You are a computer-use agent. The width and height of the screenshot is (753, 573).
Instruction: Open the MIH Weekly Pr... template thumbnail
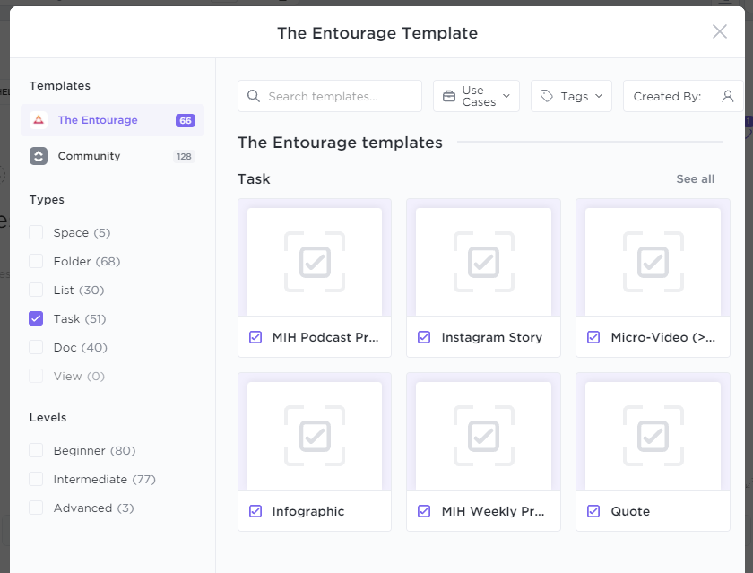pyautogui.click(x=483, y=436)
